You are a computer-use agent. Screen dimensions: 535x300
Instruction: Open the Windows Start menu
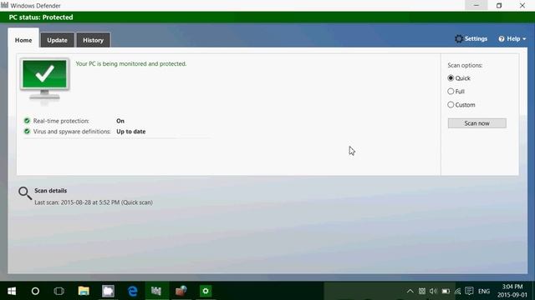point(12,291)
